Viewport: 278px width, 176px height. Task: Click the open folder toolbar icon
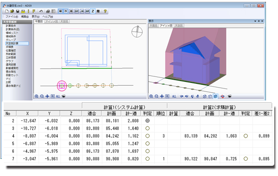pyautogui.click(x=12, y=11)
